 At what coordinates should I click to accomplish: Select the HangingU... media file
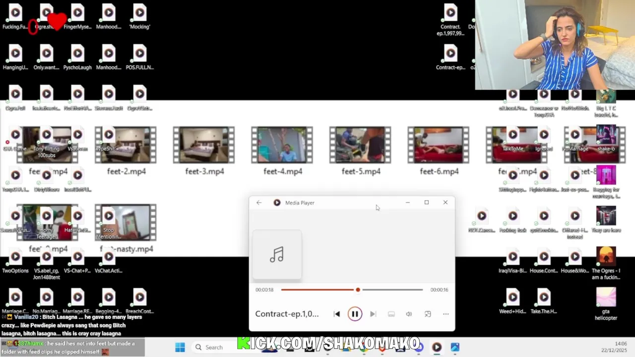pos(15,58)
